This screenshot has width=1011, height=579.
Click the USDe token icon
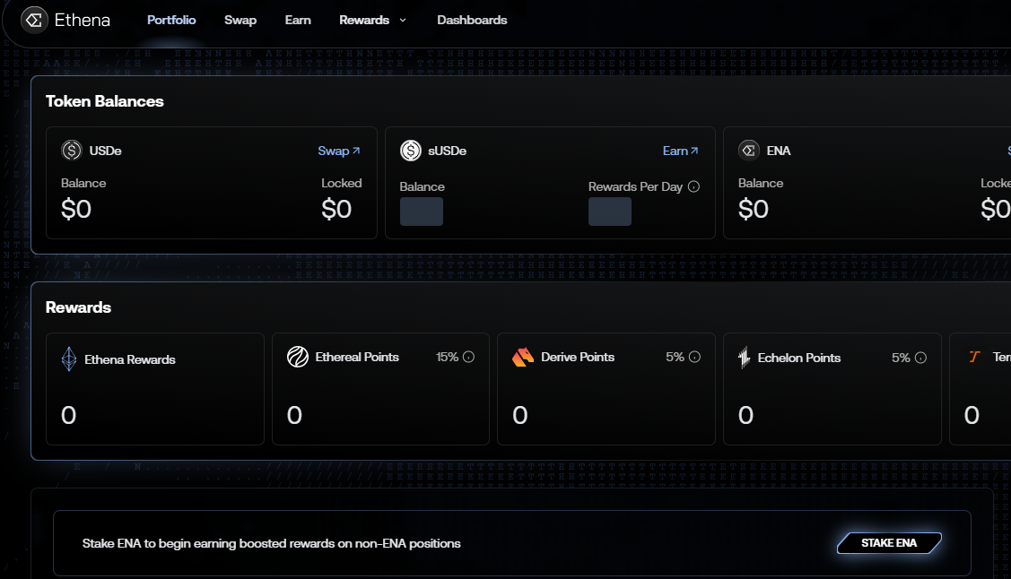pyautogui.click(x=72, y=150)
